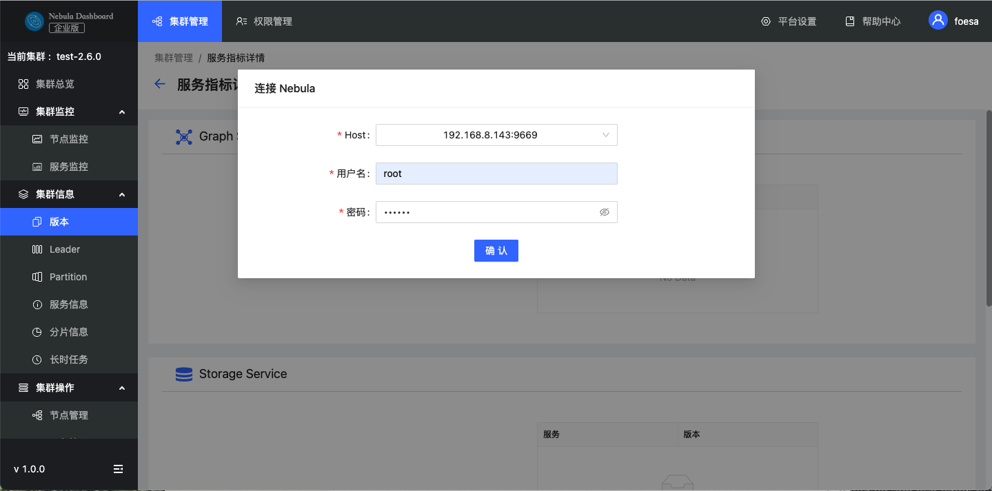Switch to the 权限管理 tab
Image resolution: width=992 pixels, height=491 pixels.
tap(264, 21)
